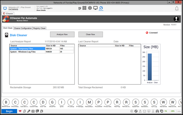Open the Core Services plugin circle
This screenshot has width=183, height=115.
24,102
